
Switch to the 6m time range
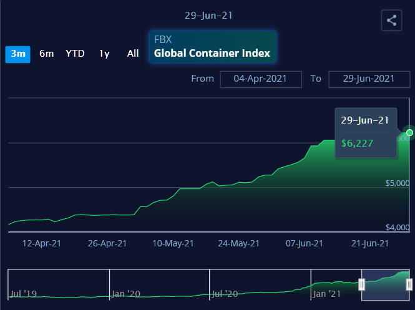47,54
